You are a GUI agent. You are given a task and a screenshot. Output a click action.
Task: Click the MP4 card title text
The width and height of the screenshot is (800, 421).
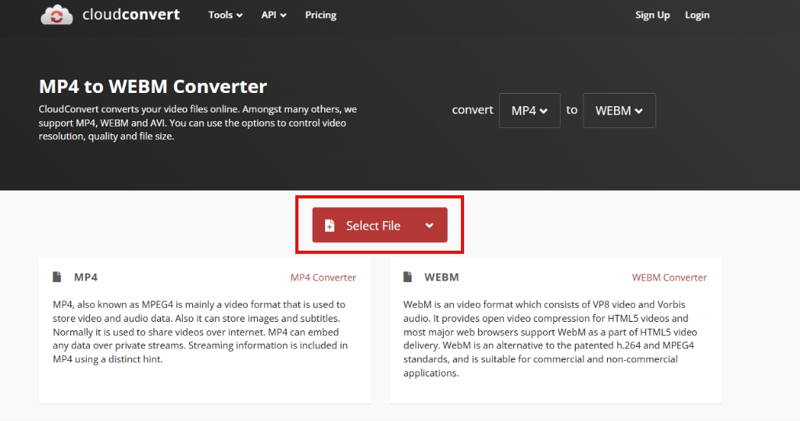(x=86, y=277)
